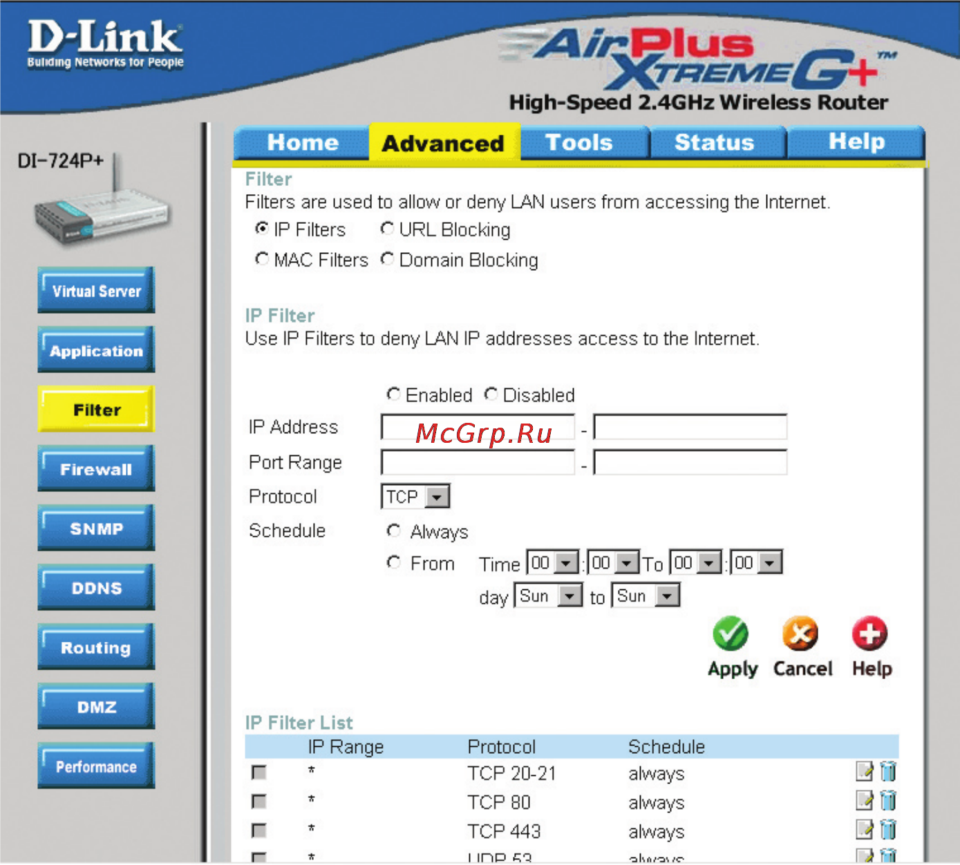Check the box for TCP 80 row
The height and width of the screenshot is (865, 960).
point(259,801)
